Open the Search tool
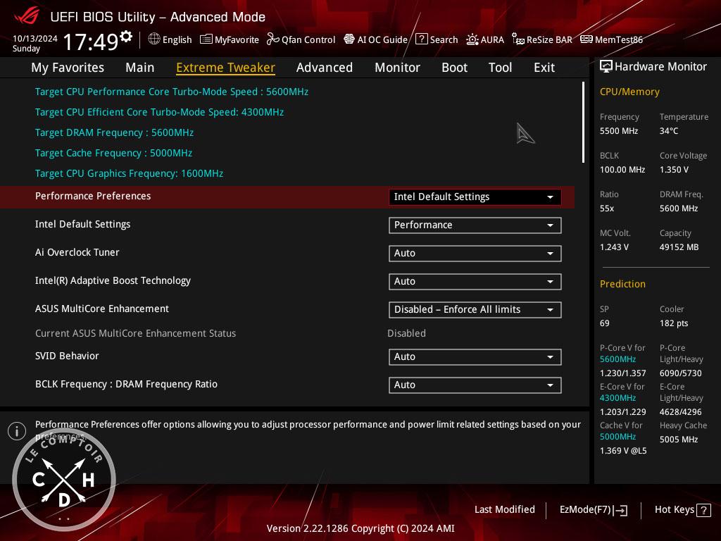 [437, 39]
